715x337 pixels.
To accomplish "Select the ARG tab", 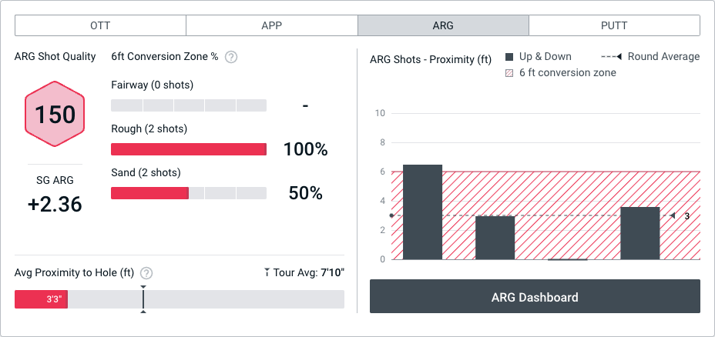I will click(443, 25).
